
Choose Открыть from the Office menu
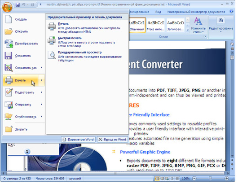pos(24,31)
